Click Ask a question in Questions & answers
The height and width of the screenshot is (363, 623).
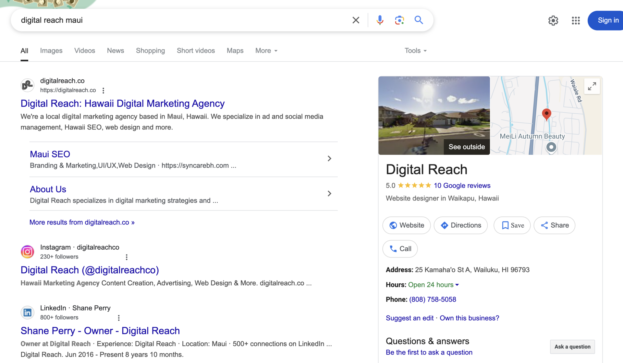(572, 346)
